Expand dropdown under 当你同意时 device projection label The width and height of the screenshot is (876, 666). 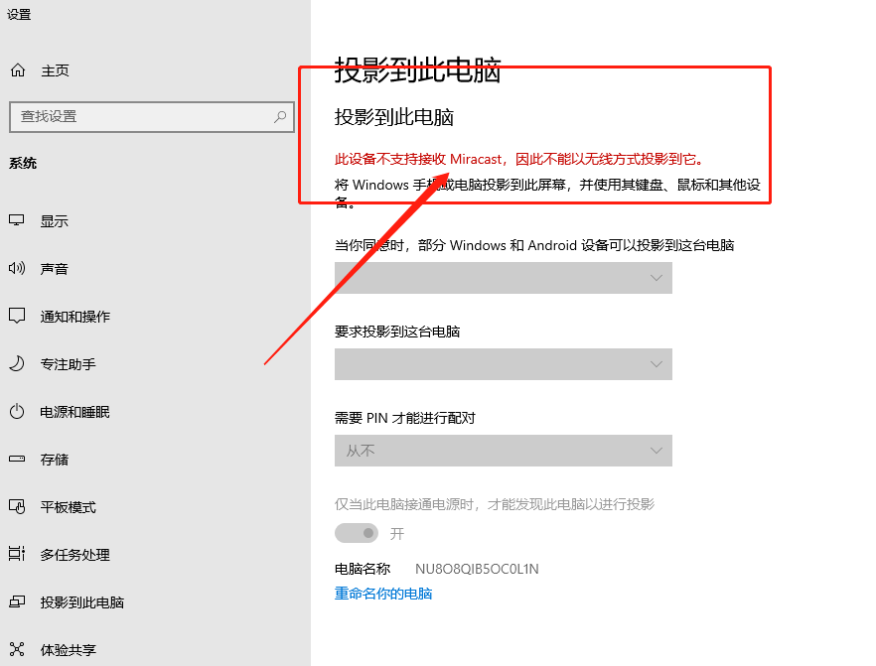(x=504, y=278)
